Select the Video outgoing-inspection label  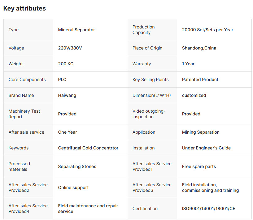point(149,114)
